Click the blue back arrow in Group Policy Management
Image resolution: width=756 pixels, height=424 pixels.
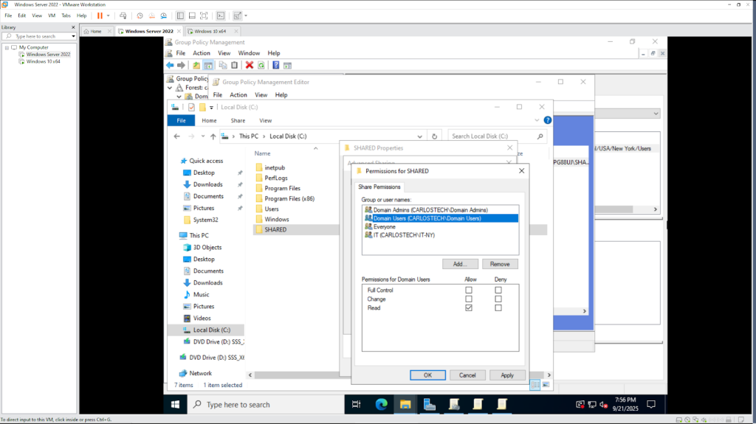(170, 66)
